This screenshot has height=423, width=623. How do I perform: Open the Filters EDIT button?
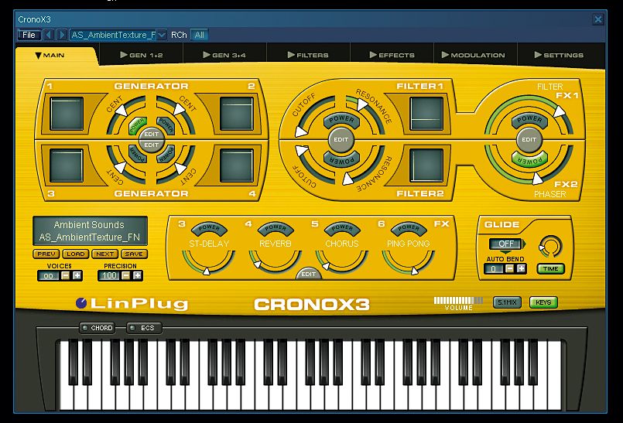tap(341, 139)
